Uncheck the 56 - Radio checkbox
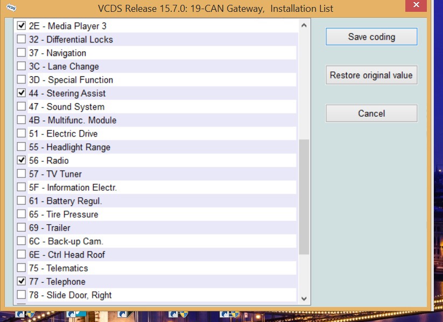The image size is (443, 322). pos(21,160)
